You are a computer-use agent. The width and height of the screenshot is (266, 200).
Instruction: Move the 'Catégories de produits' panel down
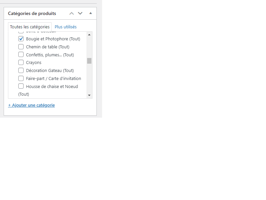(80, 13)
